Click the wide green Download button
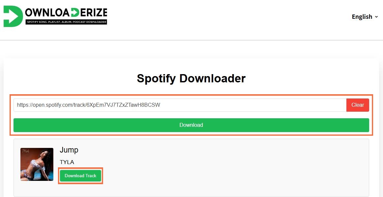Screen dimensions: 383x197 191,125
